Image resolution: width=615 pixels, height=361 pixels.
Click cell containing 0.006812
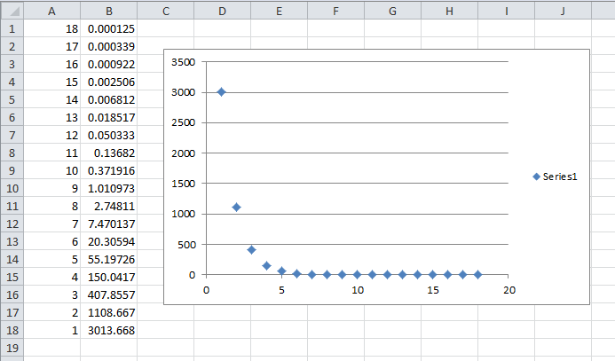tap(108, 99)
